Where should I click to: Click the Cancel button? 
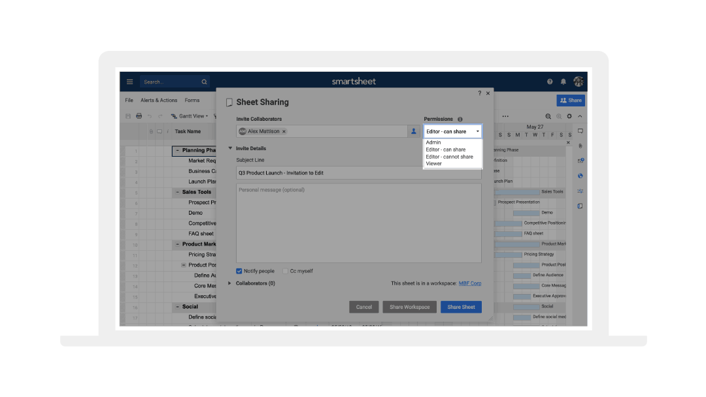(364, 307)
